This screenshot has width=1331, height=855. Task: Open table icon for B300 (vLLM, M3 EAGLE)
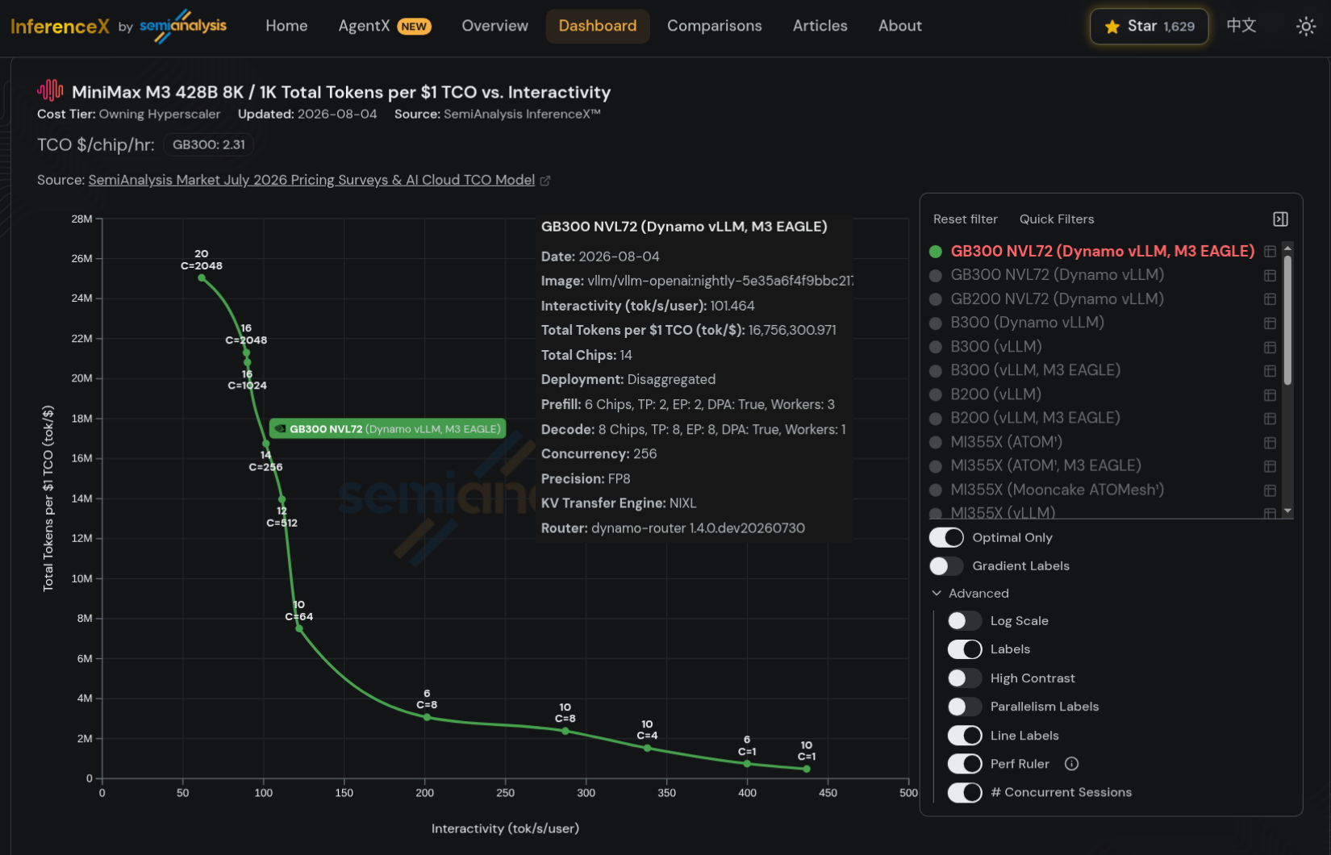1270,371
